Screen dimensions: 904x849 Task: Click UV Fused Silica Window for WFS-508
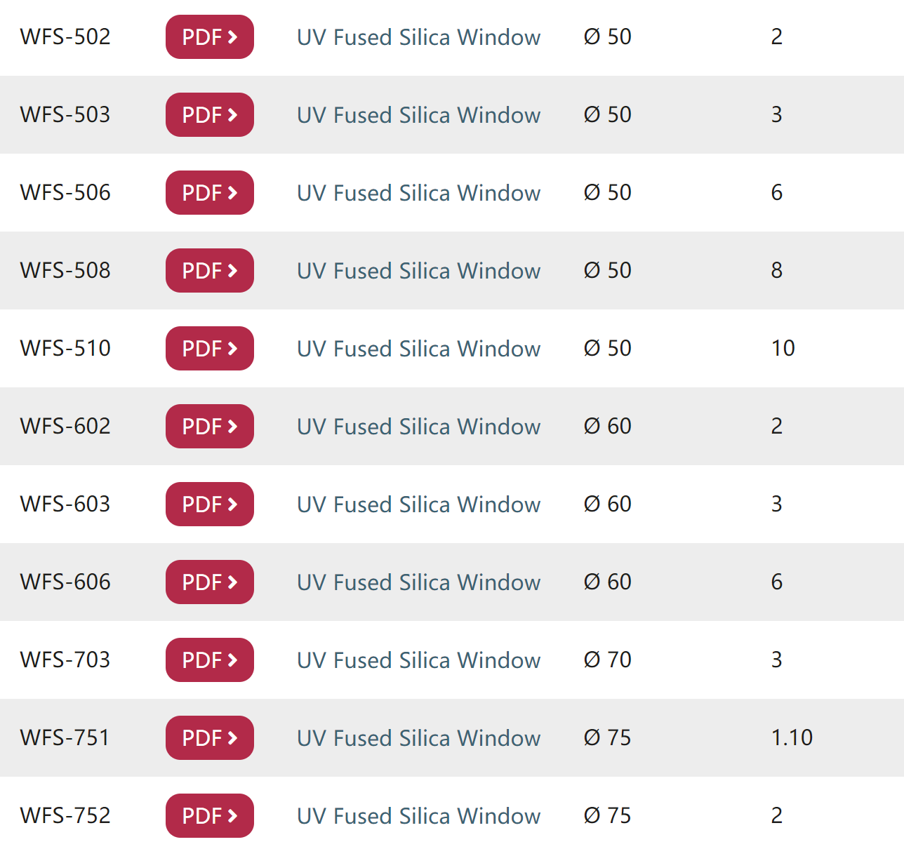[418, 271]
